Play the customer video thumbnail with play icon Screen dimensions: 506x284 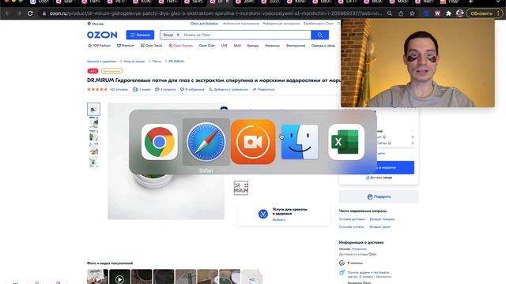click(119, 278)
